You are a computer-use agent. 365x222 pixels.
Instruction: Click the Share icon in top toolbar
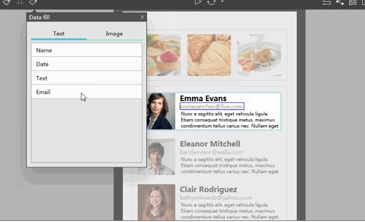click(x=340, y=2)
